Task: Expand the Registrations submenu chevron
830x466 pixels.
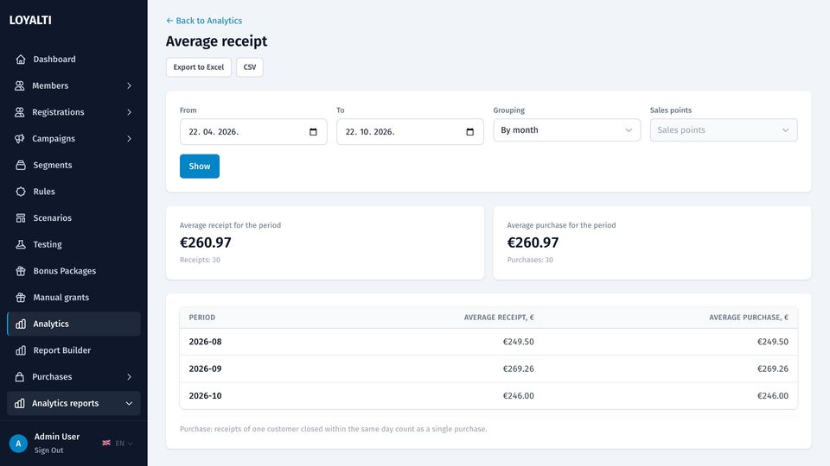Action: [x=129, y=112]
